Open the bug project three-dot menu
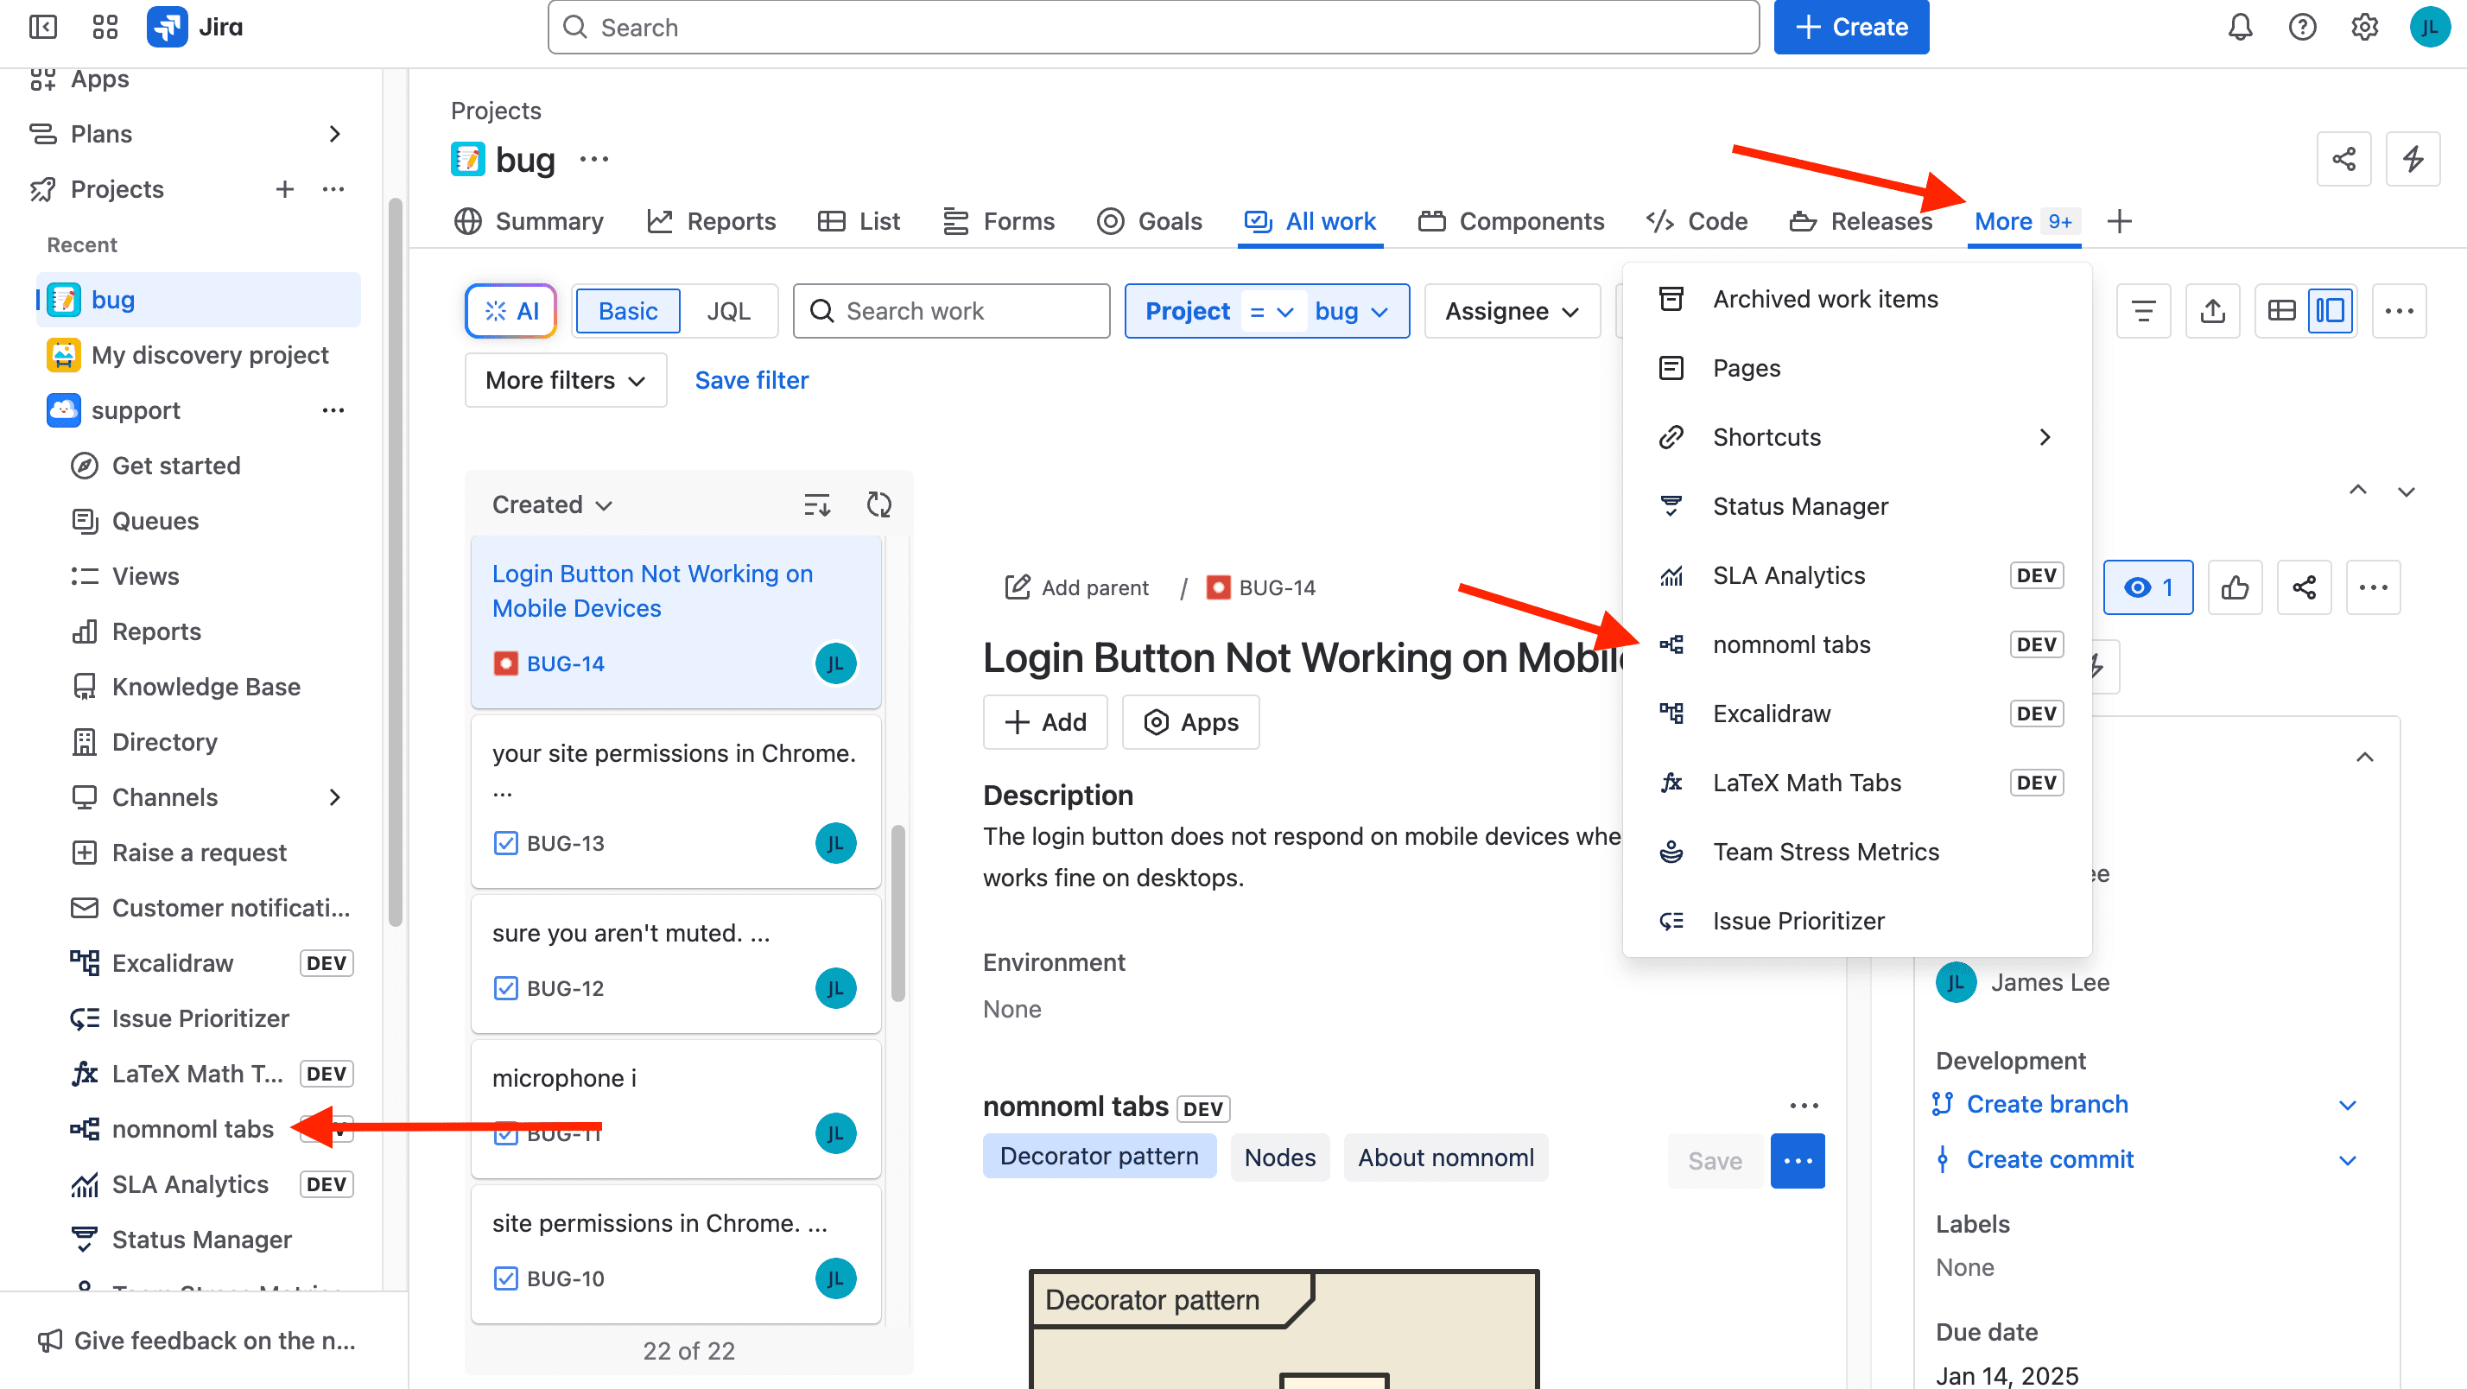The image size is (2467, 1389). point(593,159)
